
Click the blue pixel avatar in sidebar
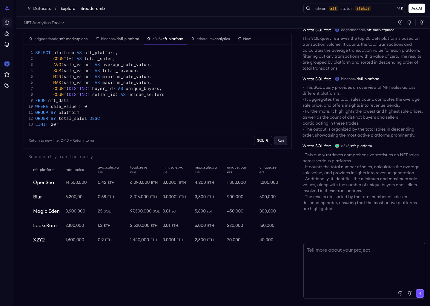coord(7,64)
